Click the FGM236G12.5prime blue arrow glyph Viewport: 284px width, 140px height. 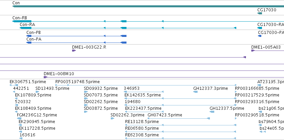pos(19,118)
